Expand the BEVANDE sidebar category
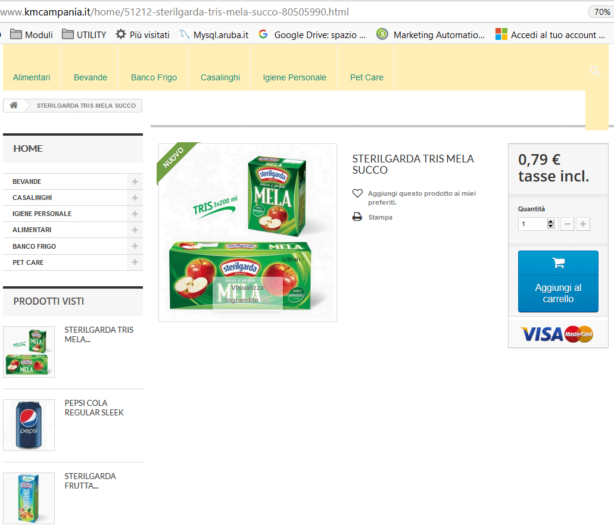 (135, 181)
